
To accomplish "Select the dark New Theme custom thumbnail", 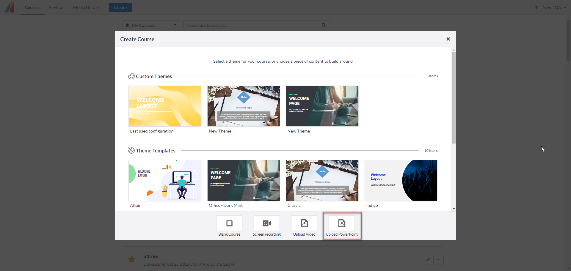I will (x=322, y=106).
